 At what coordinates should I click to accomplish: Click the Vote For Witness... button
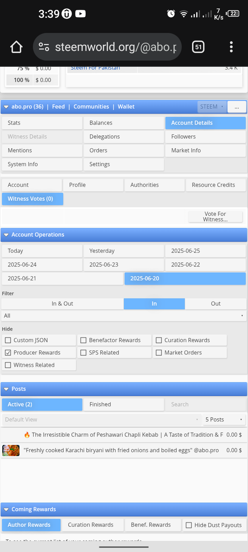click(x=215, y=217)
